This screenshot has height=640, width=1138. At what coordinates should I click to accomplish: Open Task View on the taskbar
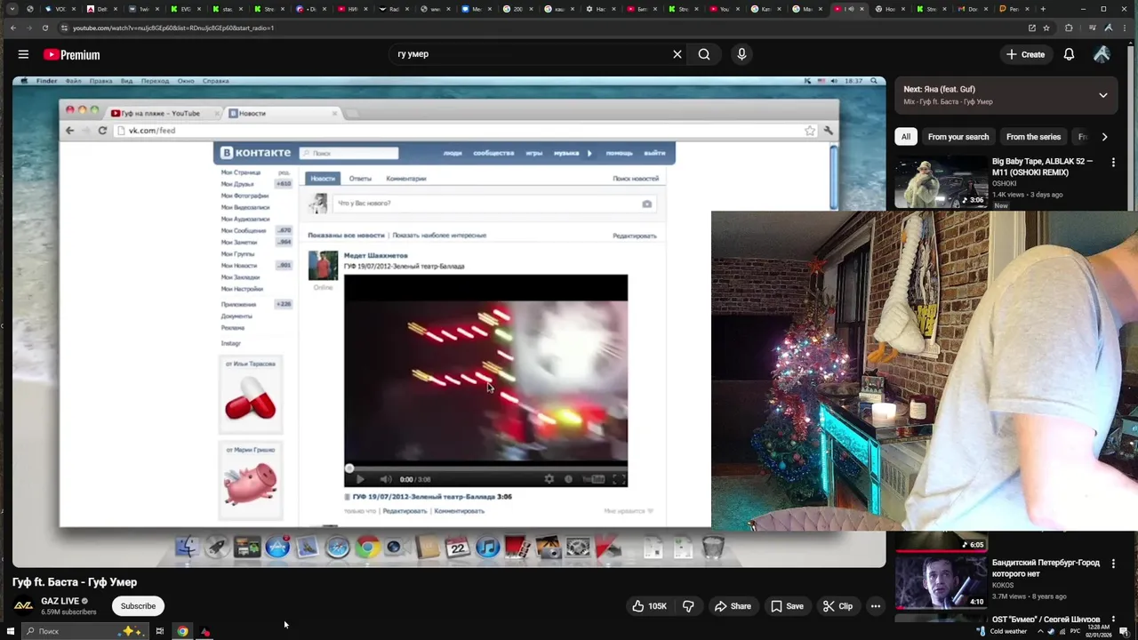pyautogui.click(x=159, y=631)
